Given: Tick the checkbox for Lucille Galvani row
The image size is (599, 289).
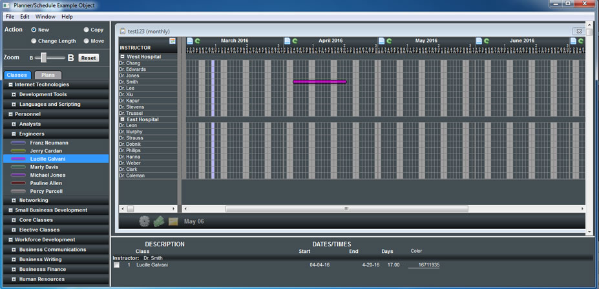Looking at the screenshot, I should pyautogui.click(x=117, y=265).
